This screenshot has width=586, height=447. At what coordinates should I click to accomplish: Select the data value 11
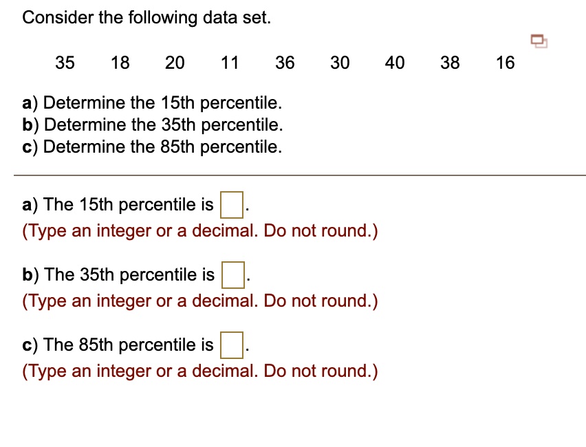pyautogui.click(x=230, y=63)
